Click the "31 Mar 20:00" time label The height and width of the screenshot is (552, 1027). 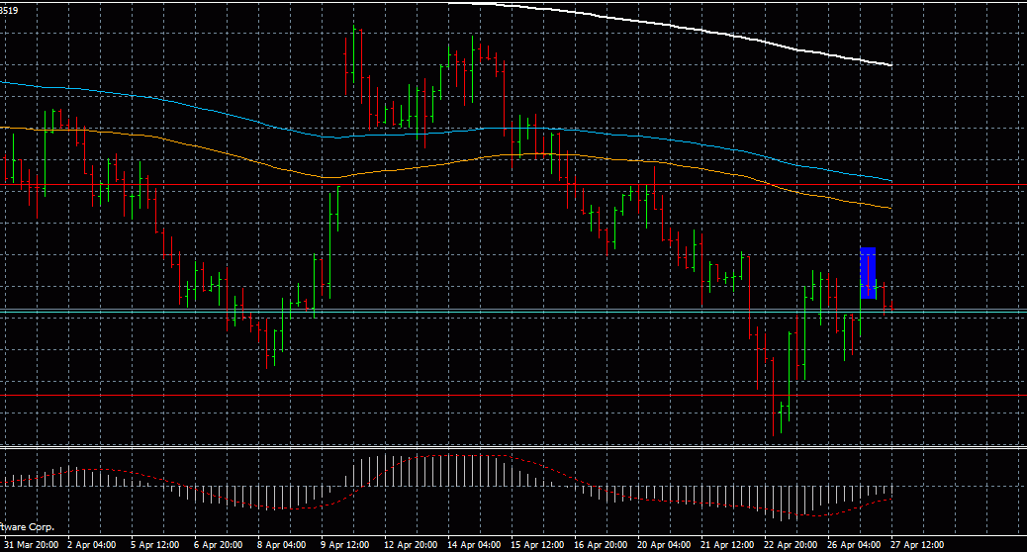click(x=31, y=545)
